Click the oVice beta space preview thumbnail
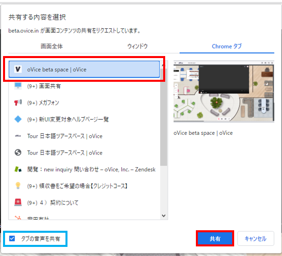 224,91
